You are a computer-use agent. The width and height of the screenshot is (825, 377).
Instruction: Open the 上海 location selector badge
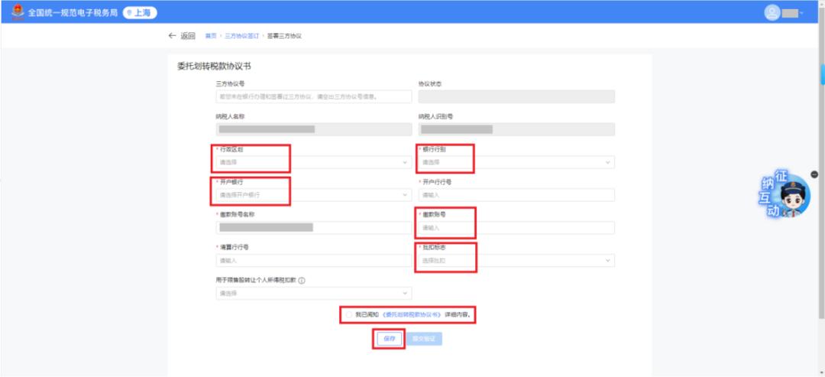click(140, 13)
